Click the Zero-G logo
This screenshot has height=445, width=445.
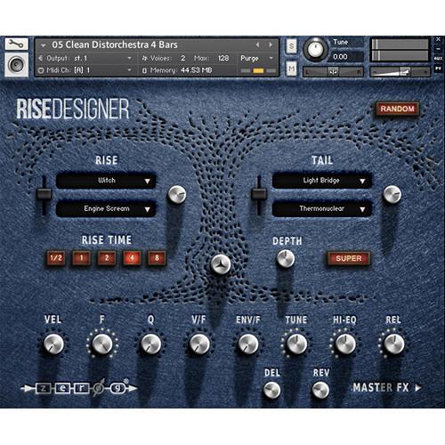79,388
